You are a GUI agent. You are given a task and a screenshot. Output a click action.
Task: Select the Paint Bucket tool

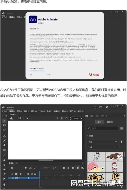[5, 170]
